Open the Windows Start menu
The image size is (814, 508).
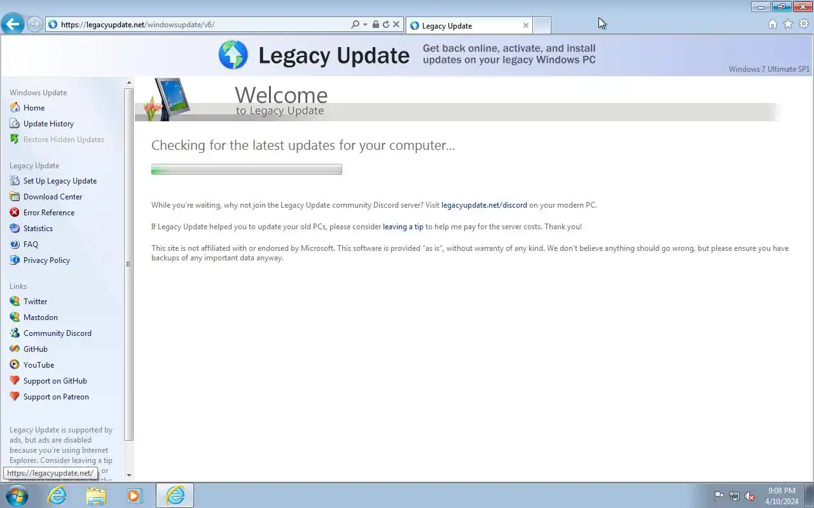tap(17, 495)
